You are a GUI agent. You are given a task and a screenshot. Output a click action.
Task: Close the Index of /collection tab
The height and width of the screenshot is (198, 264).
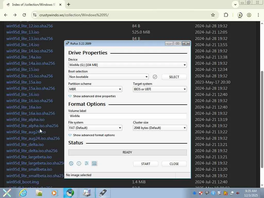pyautogui.click(x=60, y=5)
